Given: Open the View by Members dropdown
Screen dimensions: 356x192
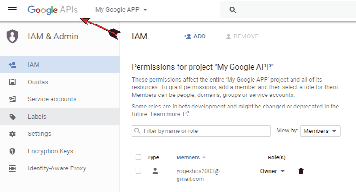Looking at the screenshot, I should (x=320, y=131).
